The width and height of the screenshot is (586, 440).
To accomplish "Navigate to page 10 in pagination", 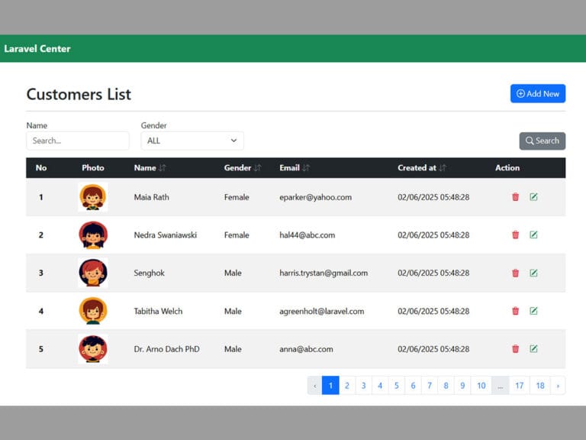I will 481,386.
